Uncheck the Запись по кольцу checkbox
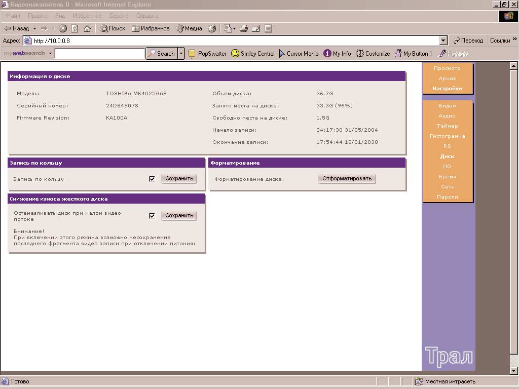Image resolution: width=519 pixels, height=389 pixels. click(x=152, y=179)
